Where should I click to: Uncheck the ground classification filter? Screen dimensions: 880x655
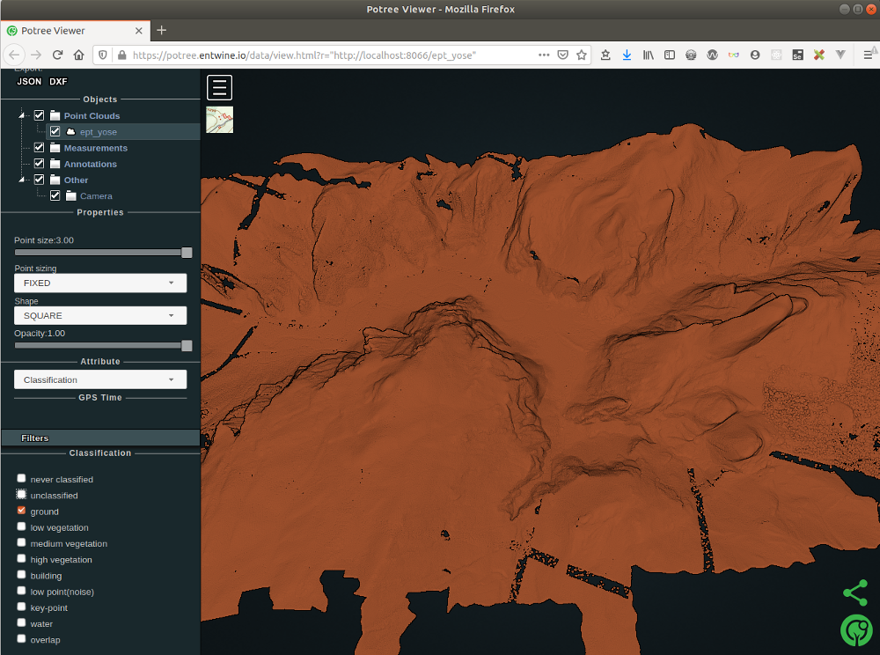[21, 511]
